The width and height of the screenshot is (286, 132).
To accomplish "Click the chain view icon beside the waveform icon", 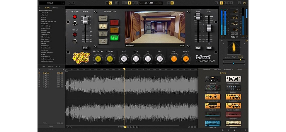I will tap(107, 3).
